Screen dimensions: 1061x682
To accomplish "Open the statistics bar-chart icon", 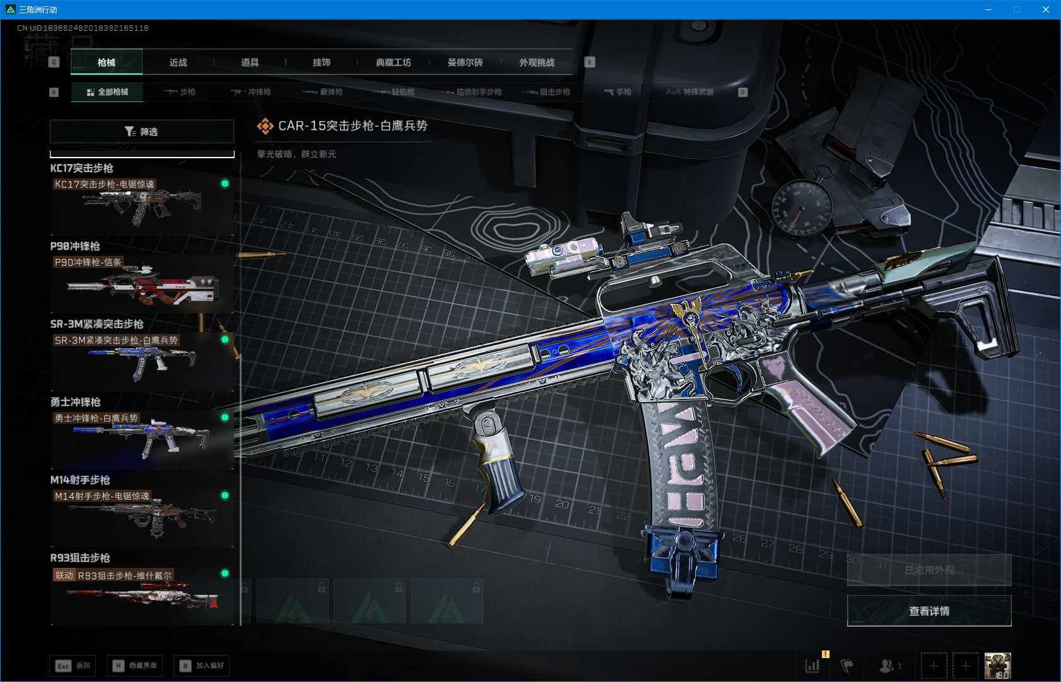I will tap(812, 666).
